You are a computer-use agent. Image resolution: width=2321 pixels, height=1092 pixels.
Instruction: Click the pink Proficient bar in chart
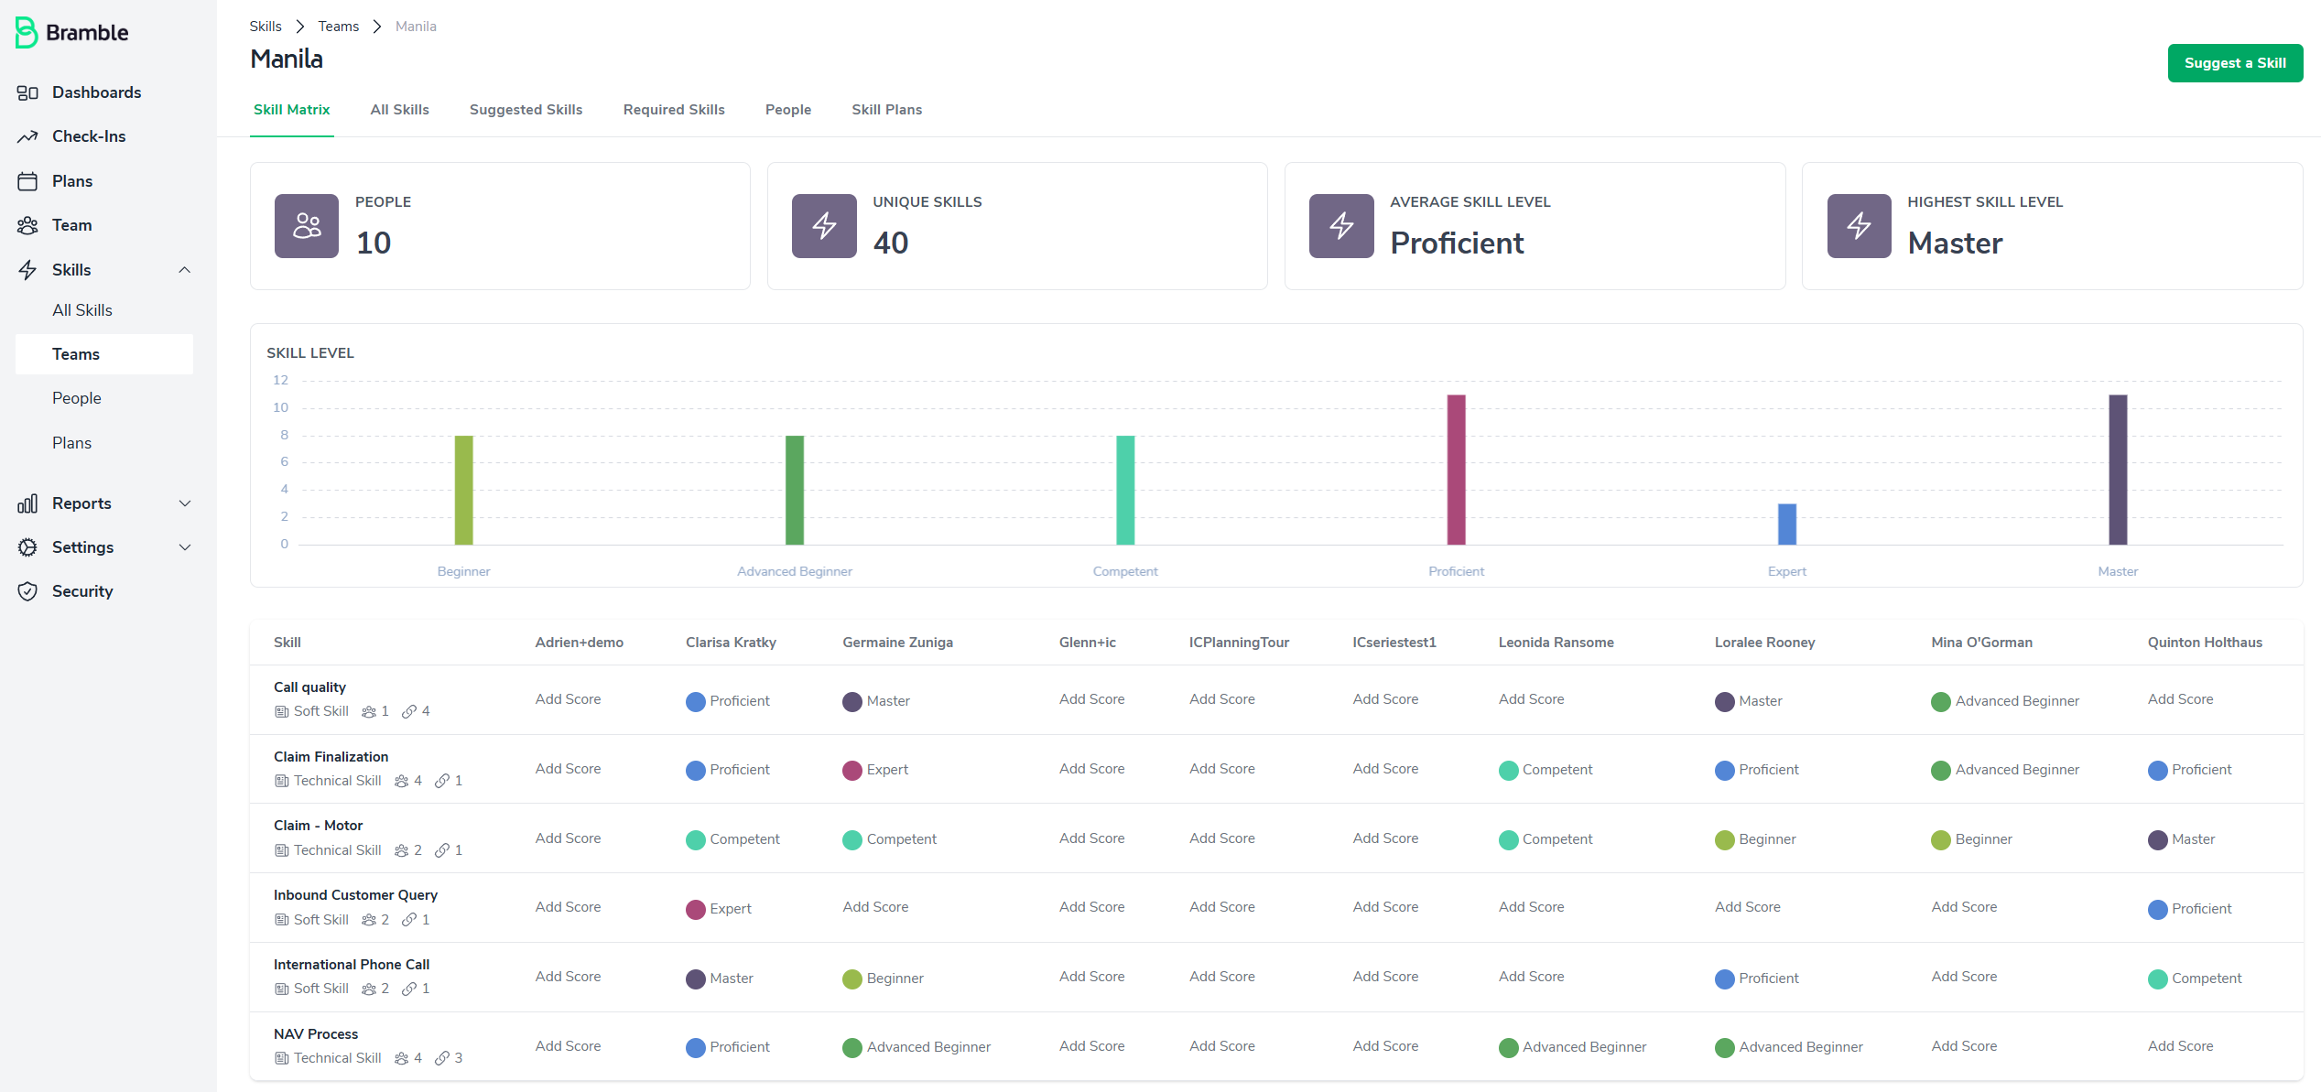[1456, 470]
